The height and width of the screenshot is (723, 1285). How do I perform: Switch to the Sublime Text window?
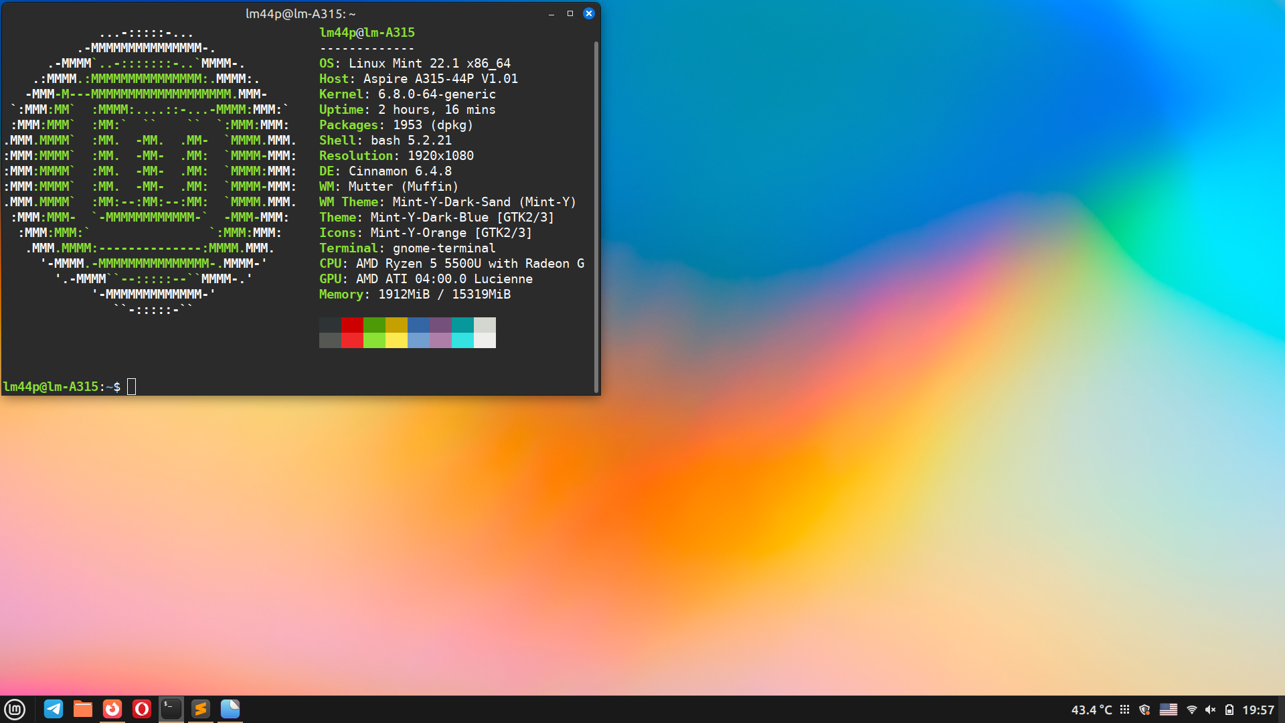coord(201,709)
